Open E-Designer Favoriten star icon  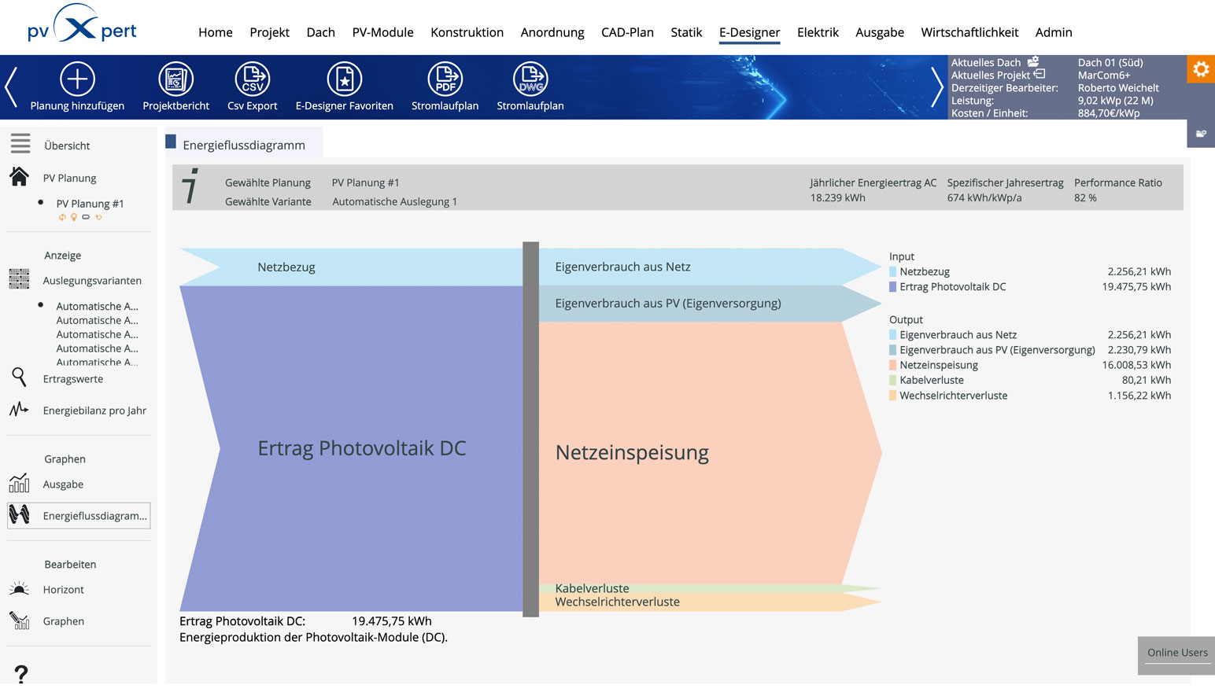tap(344, 79)
